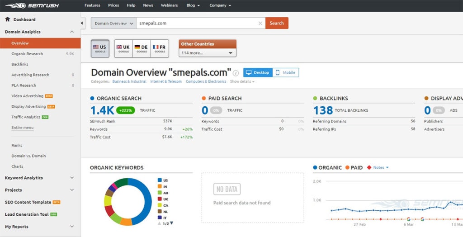This screenshot has width=463, height=237.
Task: Click the info icon beside domain title
Action: pyautogui.click(x=236, y=73)
